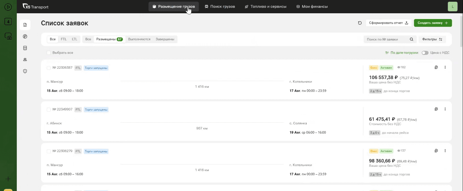This screenshot has height=191, width=463.
Task: Click order number № 22306387
Action: pos(63,68)
